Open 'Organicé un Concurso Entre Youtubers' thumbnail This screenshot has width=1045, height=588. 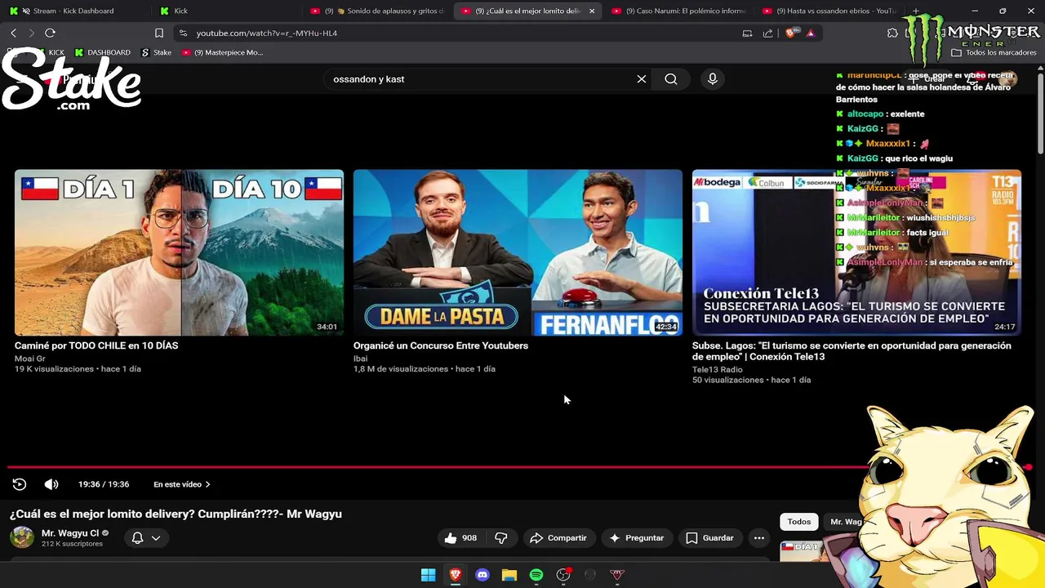[x=518, y=252]
